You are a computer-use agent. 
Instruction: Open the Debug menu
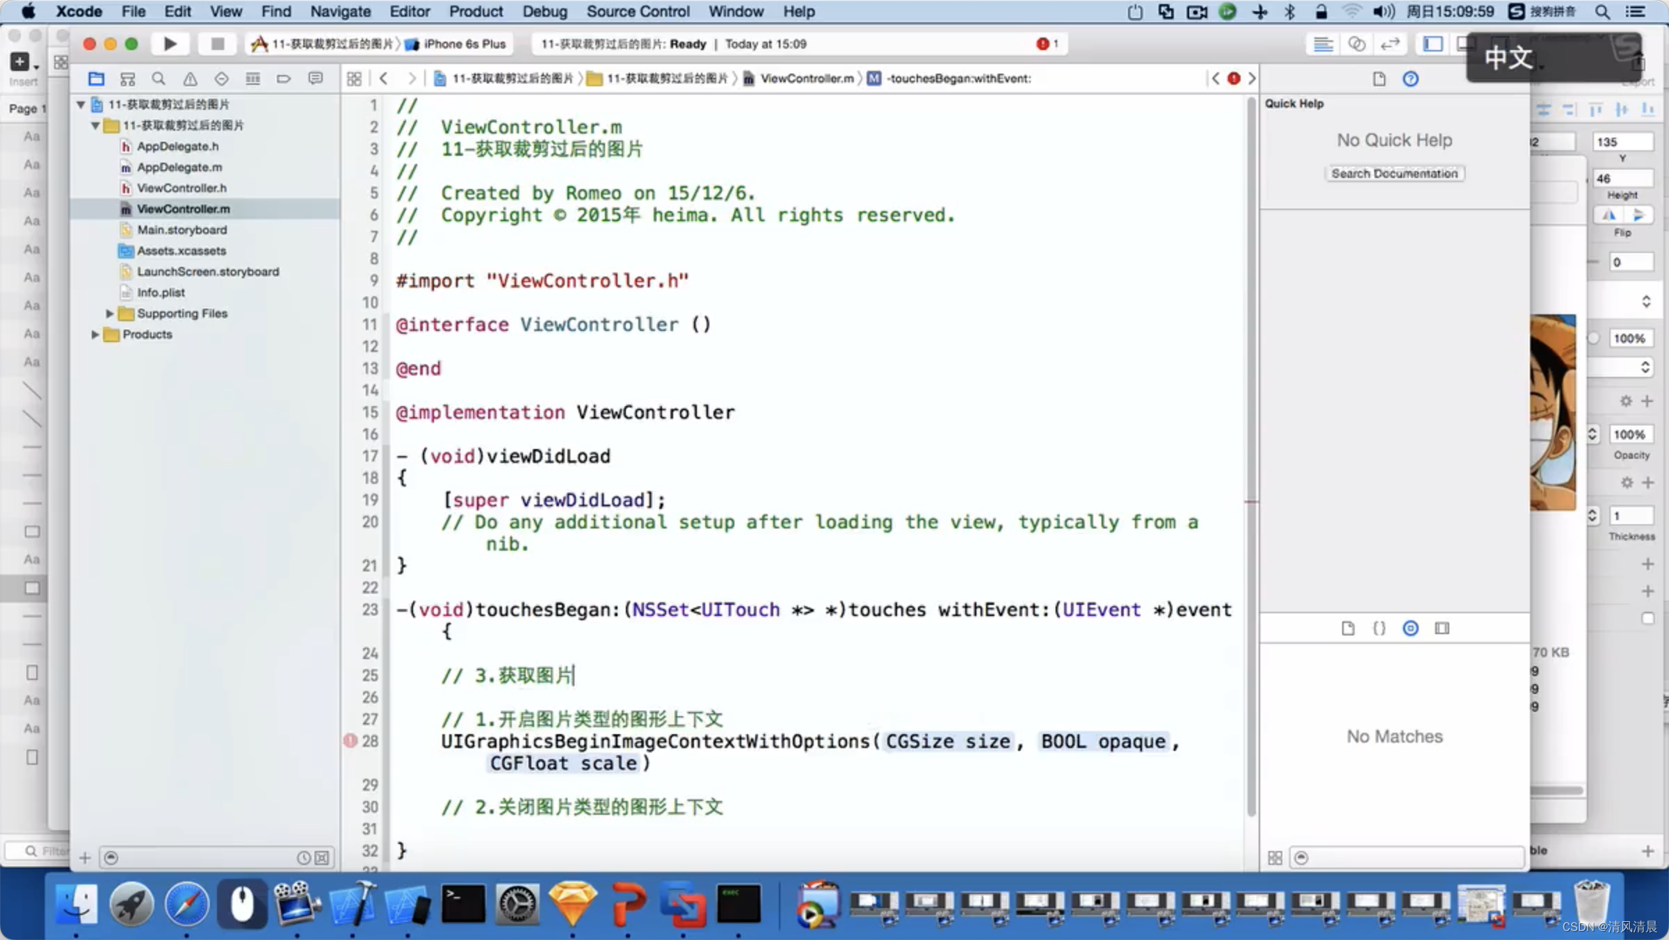[545, 11]
